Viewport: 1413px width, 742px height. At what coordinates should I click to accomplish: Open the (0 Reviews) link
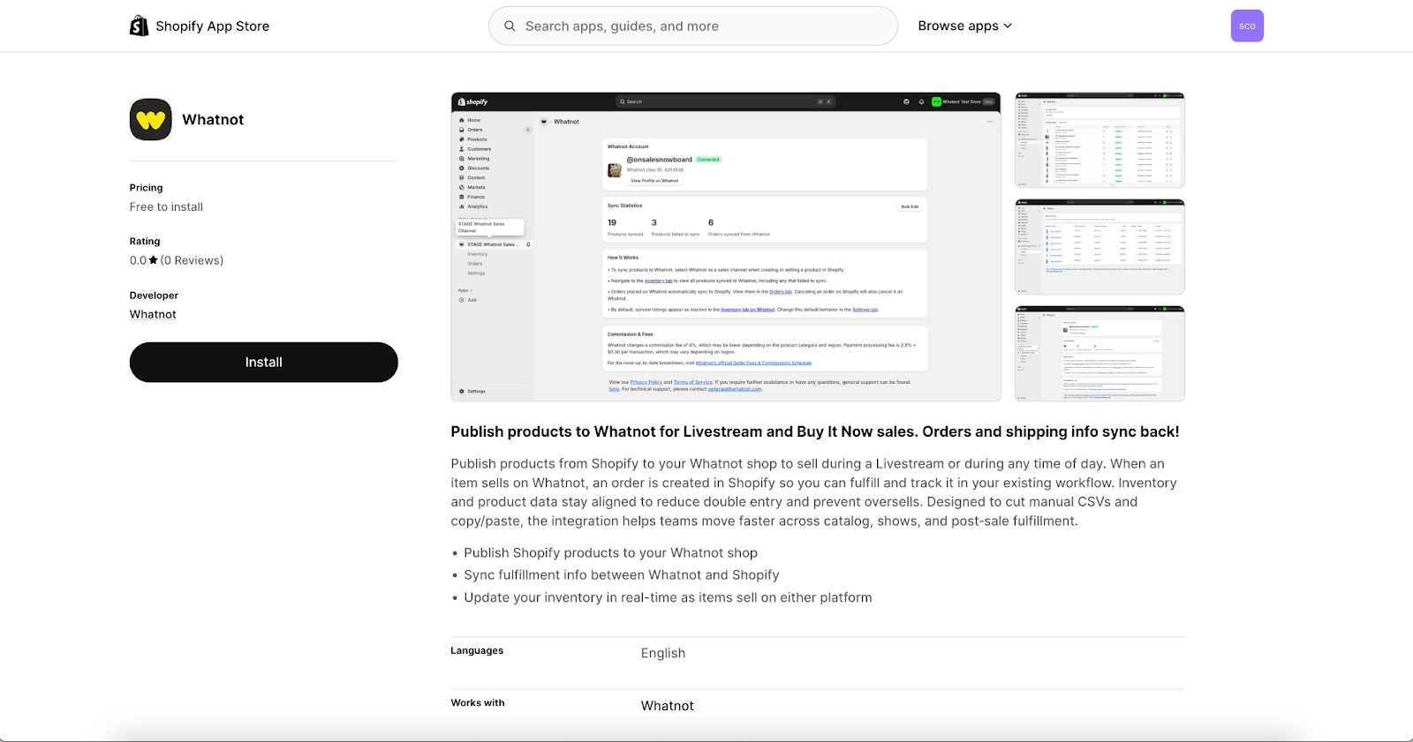pyautogui.click(x=192, y=260)
